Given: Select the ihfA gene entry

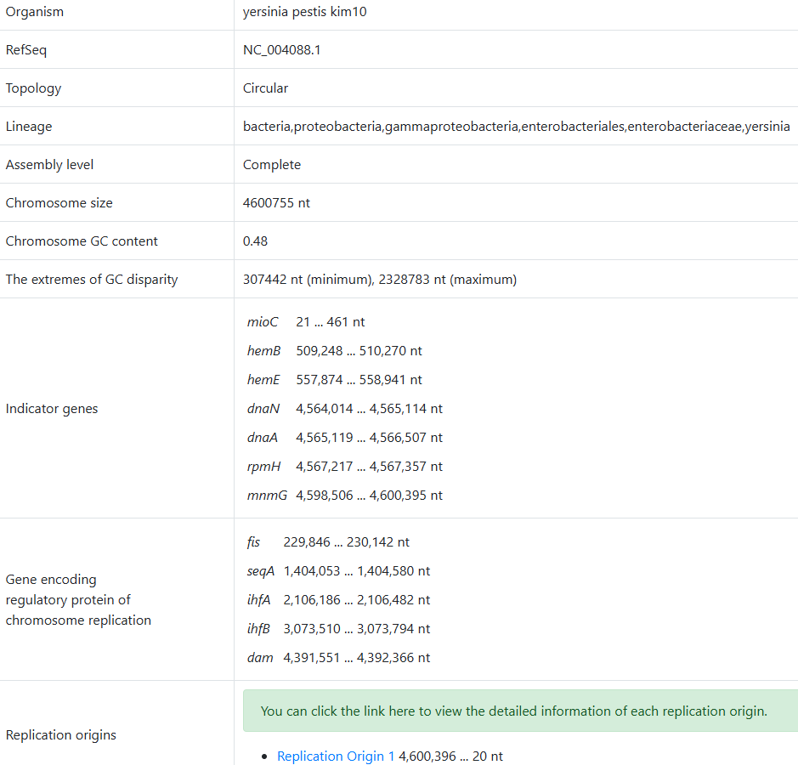Looking at the screenshot, I should [338, 600].
